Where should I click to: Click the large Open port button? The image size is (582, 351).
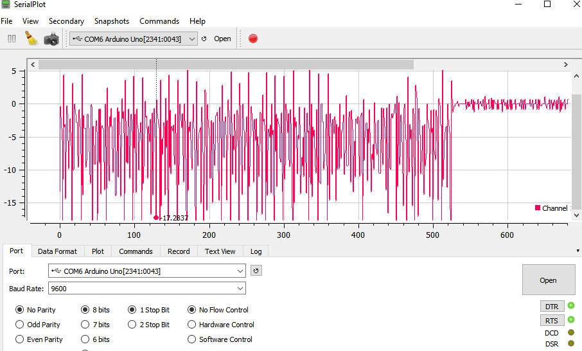click(549, 280)
